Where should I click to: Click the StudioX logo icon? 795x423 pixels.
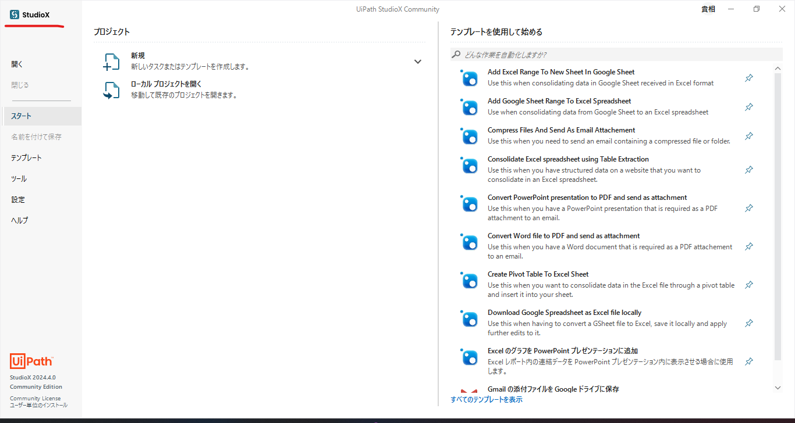pyautogui.click(x=15, y=15)
